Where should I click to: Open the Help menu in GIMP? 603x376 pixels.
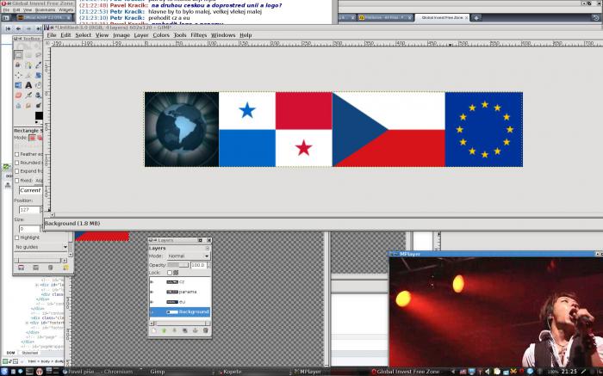(246, 35)
